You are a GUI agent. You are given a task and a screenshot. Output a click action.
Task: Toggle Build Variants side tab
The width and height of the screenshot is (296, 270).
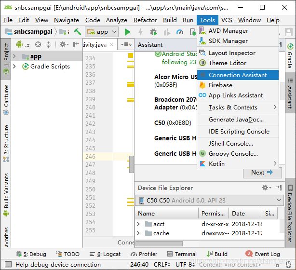point(6,195)
